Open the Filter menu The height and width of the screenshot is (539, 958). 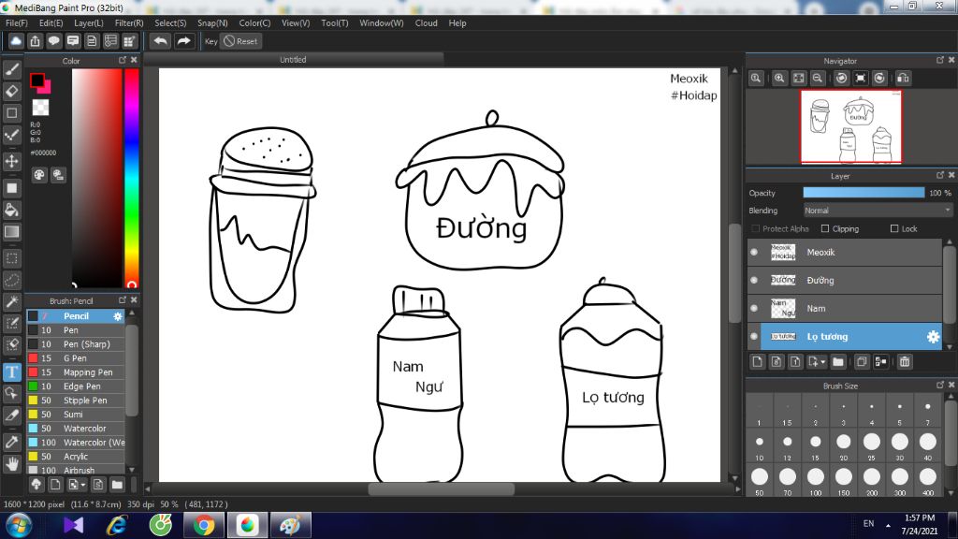pyautogui.click(x=129, y=23)
